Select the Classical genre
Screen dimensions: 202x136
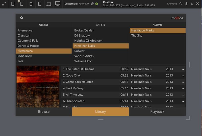click(x=44, y=35)
